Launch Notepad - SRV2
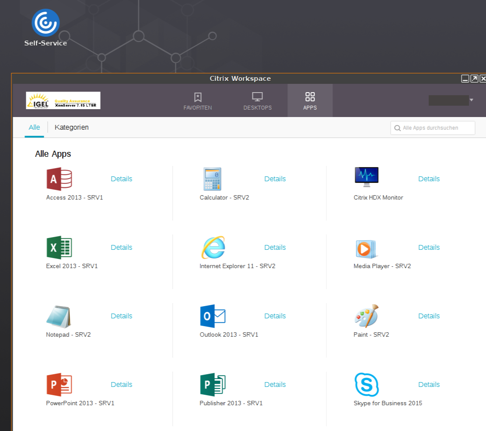The height and width of the screenshot is (431, 486). [x=59, y=315]
